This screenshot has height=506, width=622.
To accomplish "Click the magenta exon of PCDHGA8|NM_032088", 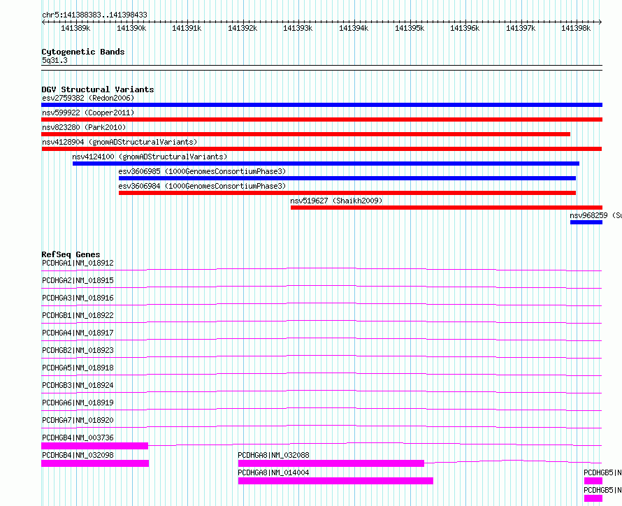I will point(331,463).
